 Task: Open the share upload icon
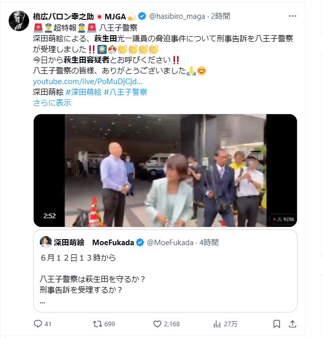click(292, 324)
